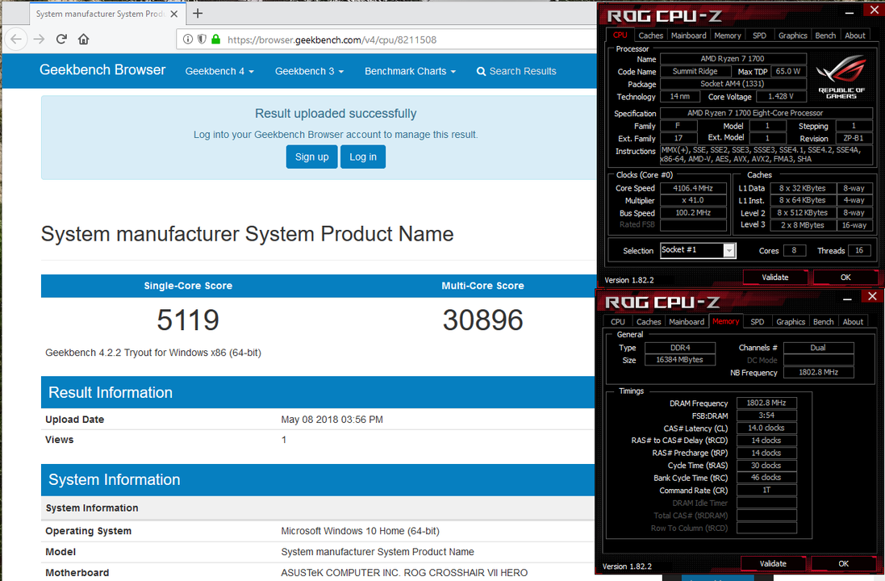Go back in the browser

(16, 39)
